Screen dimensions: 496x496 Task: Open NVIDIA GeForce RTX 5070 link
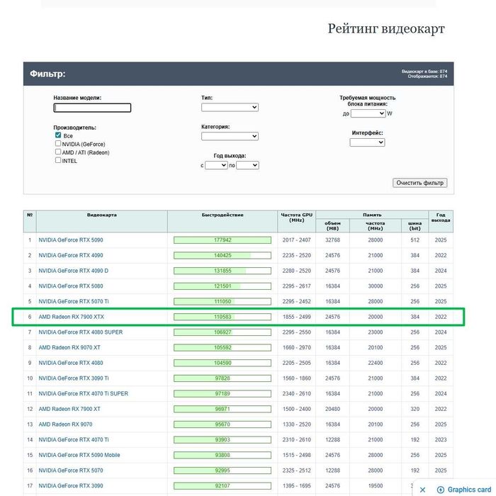[71, 470]
